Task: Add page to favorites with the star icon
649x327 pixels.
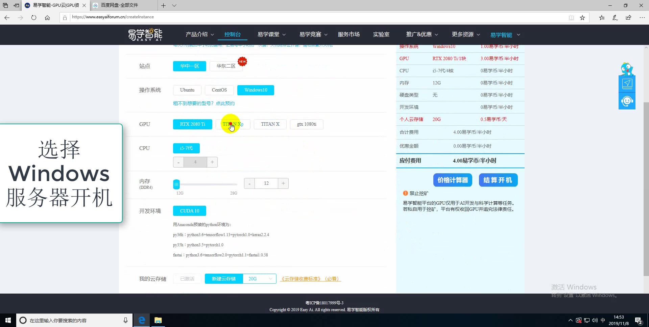Action: click(x=582, y=18)
